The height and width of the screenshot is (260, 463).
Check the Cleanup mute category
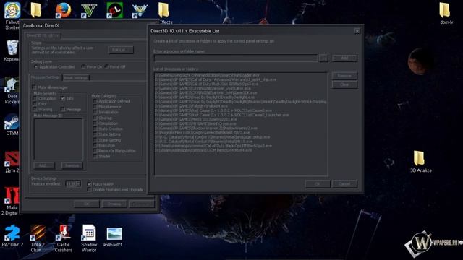(95, 118)
